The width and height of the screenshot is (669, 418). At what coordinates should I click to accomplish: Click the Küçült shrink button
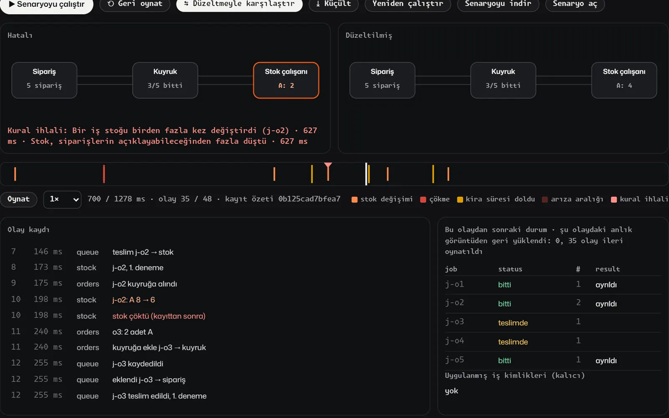point(333,4)
